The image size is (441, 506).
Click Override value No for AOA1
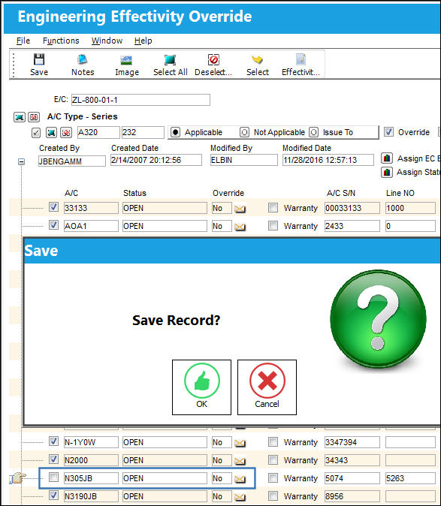coord(222,226)
